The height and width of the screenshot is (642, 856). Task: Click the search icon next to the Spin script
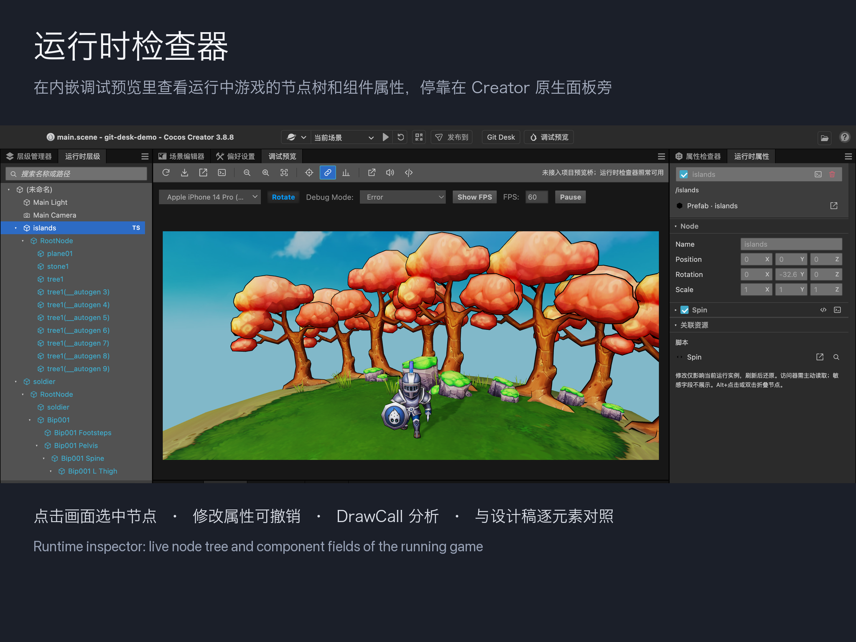click(836, 357)
